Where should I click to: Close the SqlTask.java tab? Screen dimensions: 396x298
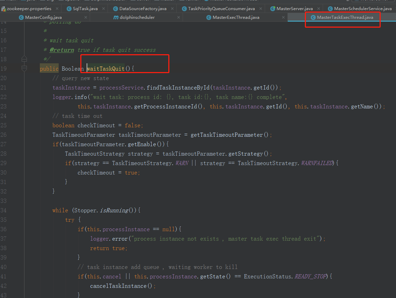(x=104, y=9)
